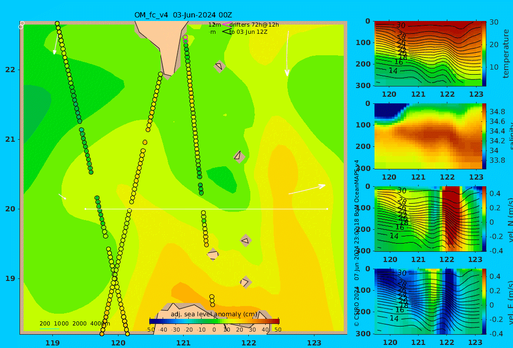The image size is (513, 348).
Task: Click the 'vel. N (m/s)' axis label
Action: coord(510,220)
